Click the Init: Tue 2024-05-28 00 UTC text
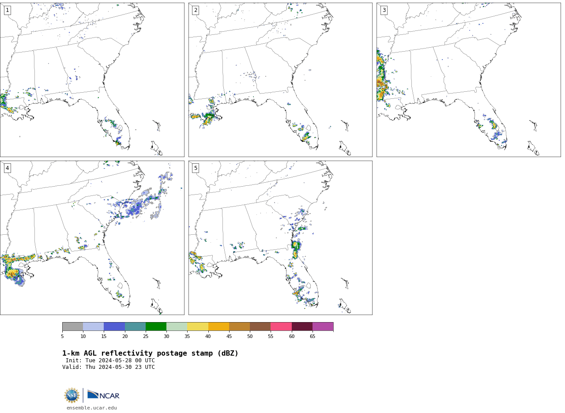This screenshot has height=413, width=565. pos(110,360)
